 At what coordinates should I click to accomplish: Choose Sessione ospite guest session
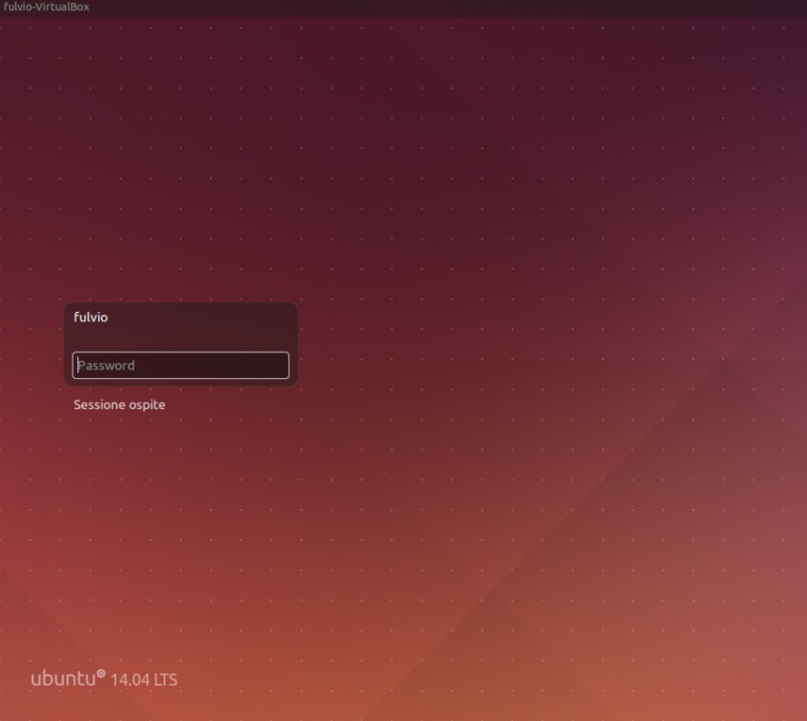point(120,404)
